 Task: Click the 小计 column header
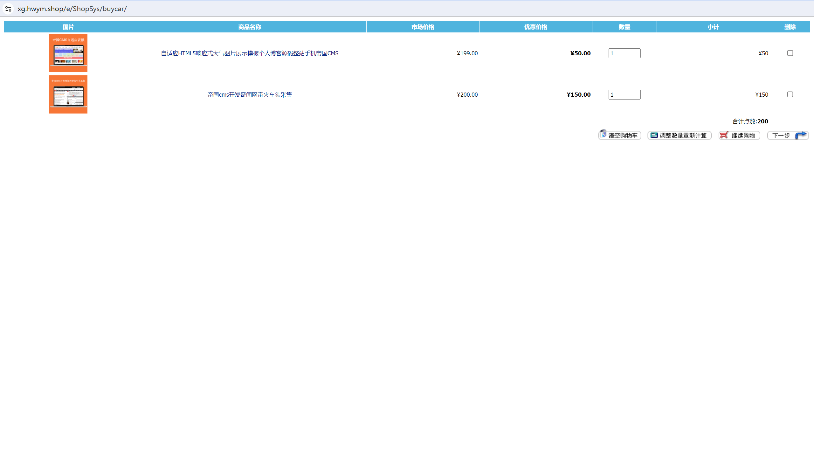click(x=713, y=27)
